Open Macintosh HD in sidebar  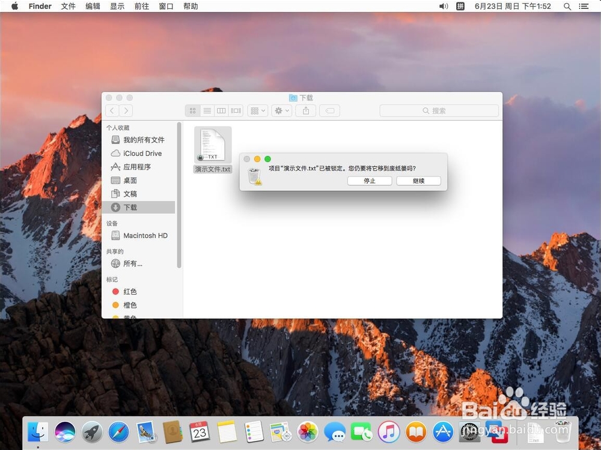(x=139, y=235)
